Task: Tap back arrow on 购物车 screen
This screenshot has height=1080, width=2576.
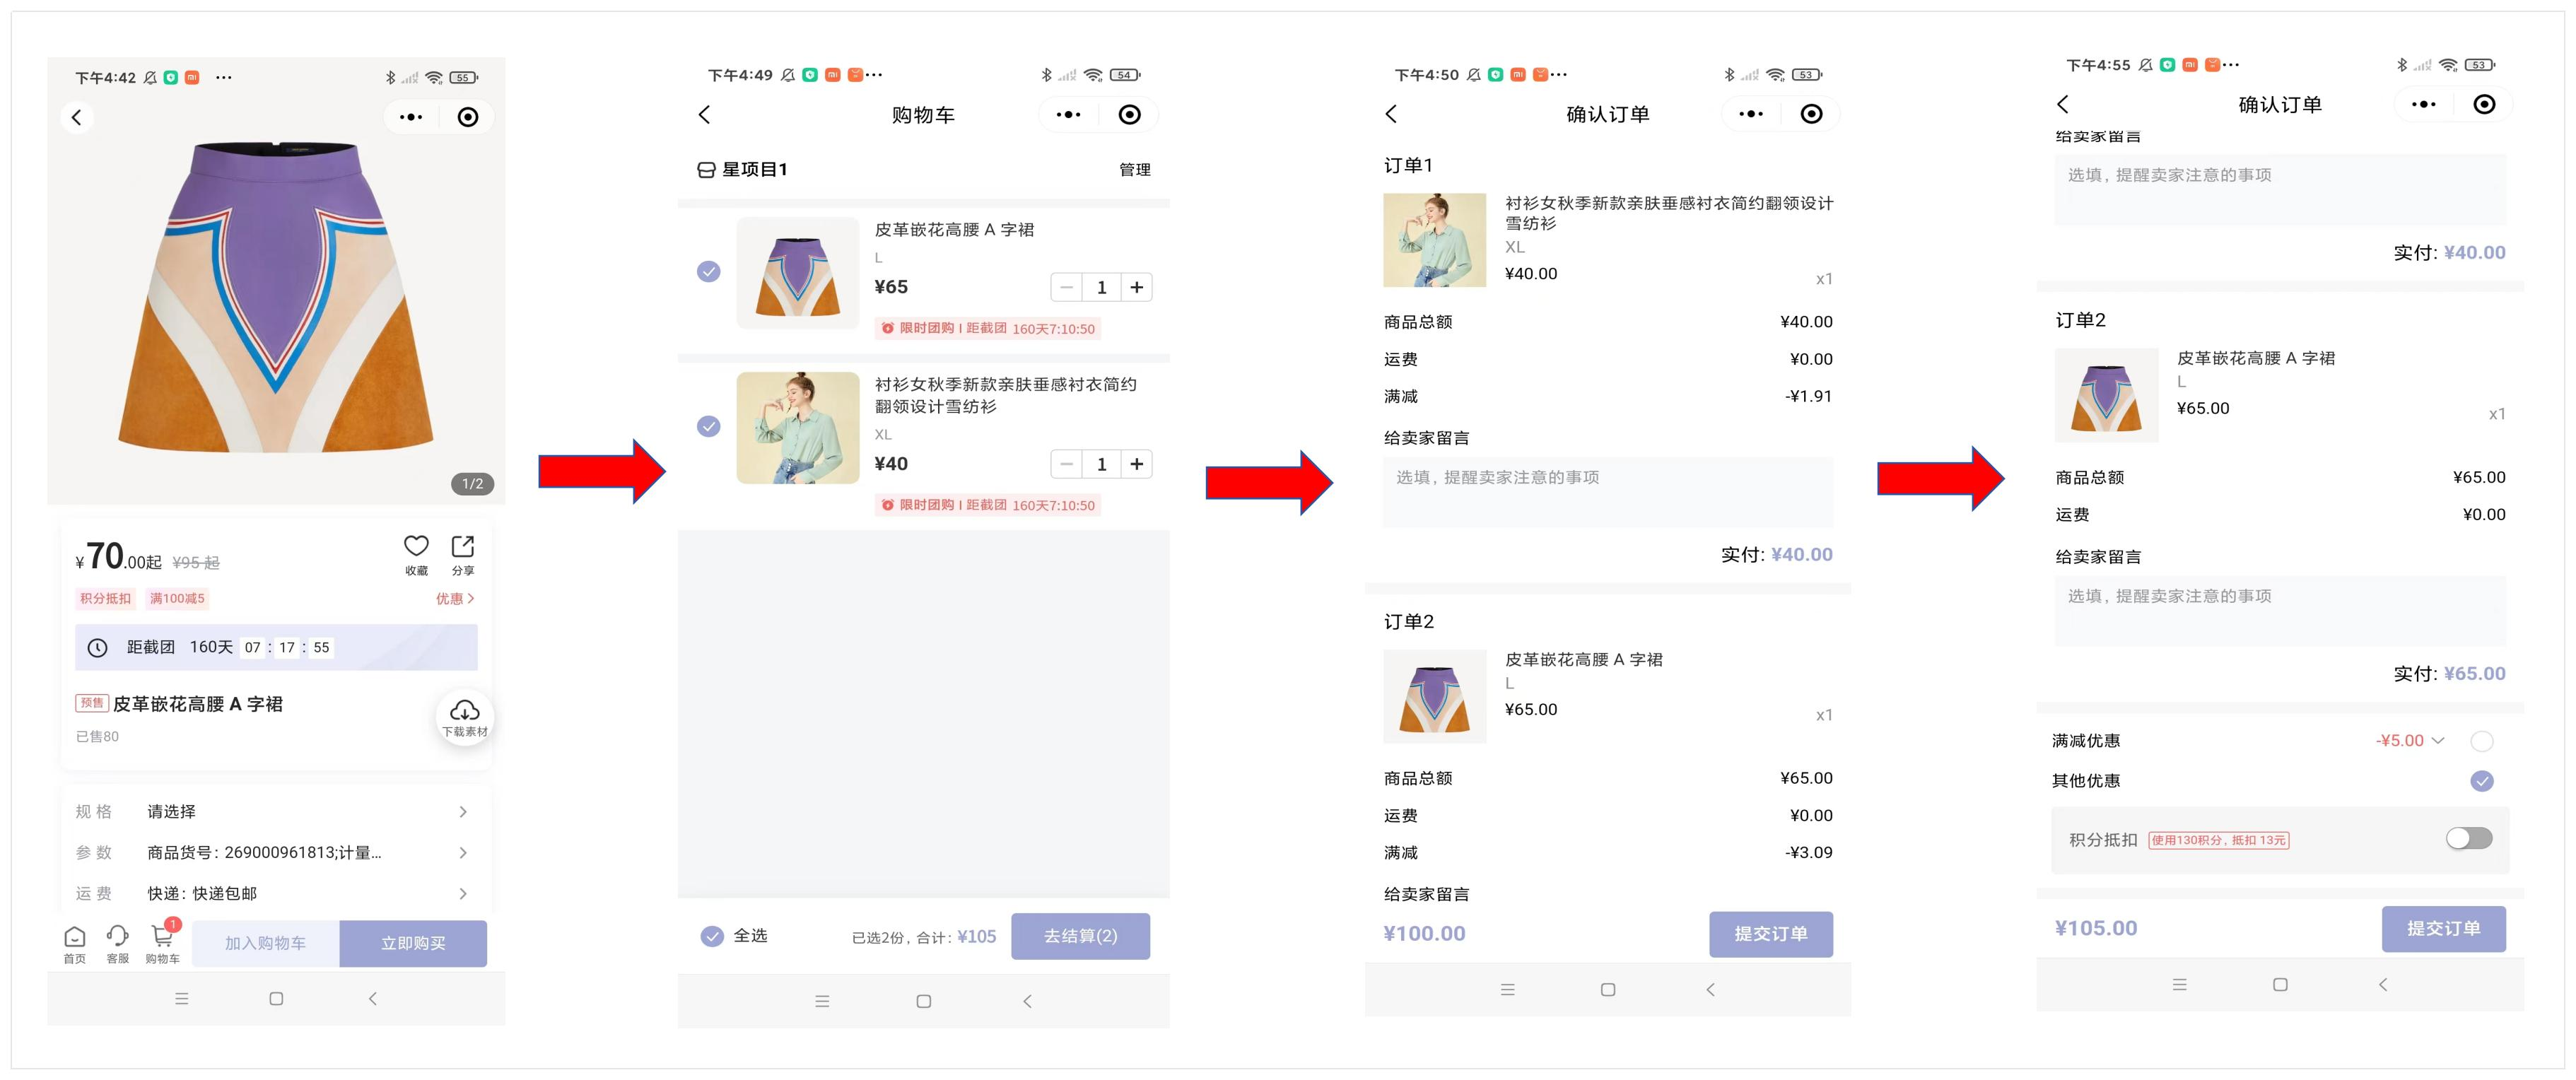Action: pyautogui.click(x=705, y=115)
